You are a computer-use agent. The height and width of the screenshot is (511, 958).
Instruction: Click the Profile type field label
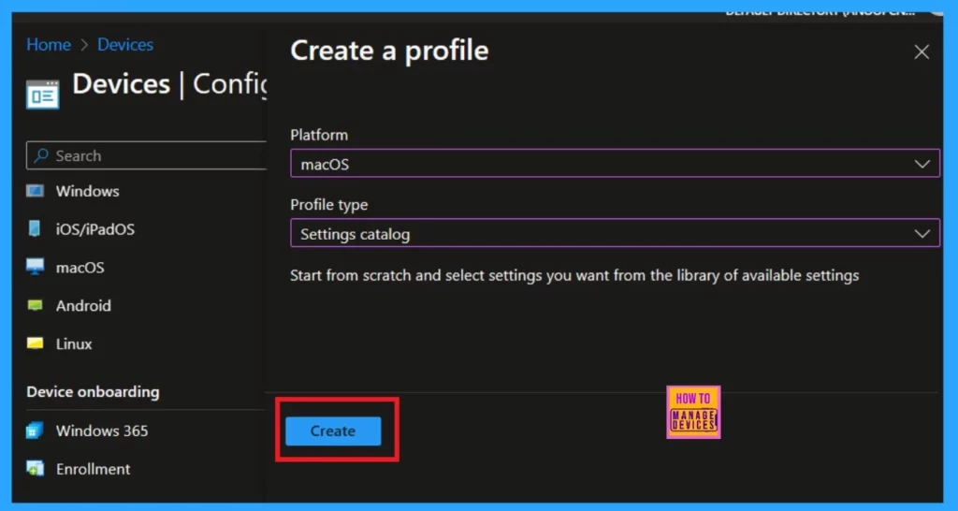[328, 205]
